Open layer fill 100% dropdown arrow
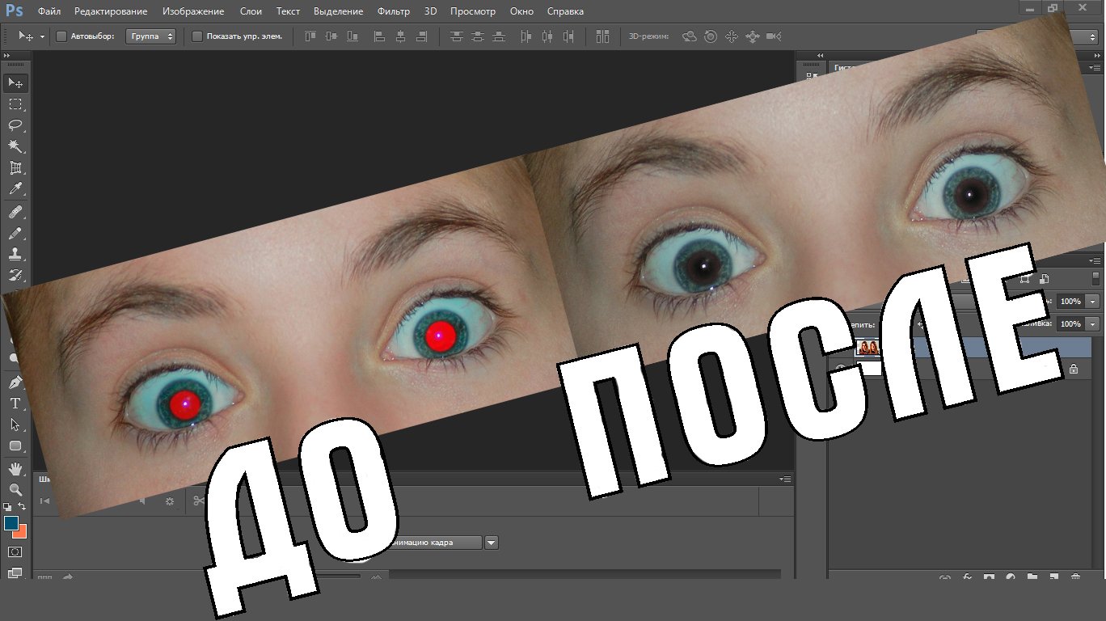 tap(1093, 323)
